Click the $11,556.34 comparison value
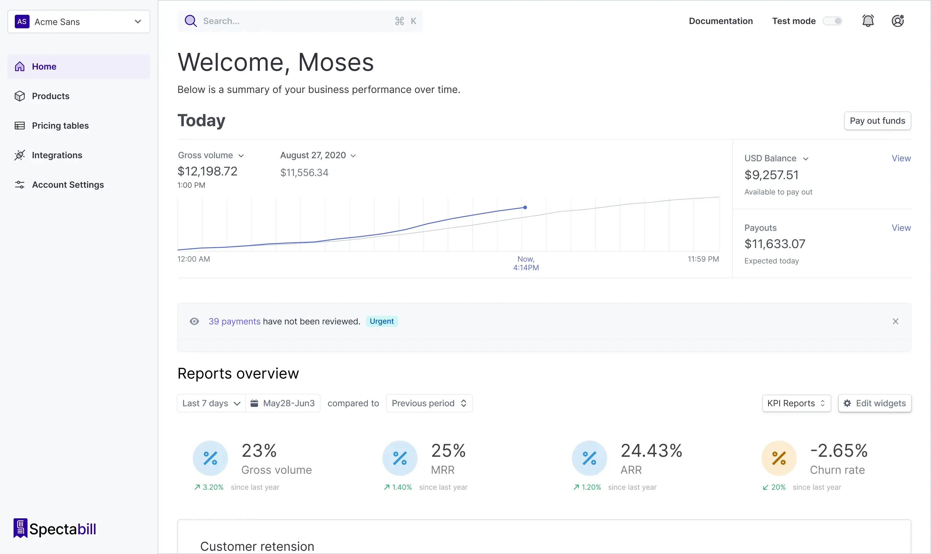 pyautogui.click(x=304, y=172)
